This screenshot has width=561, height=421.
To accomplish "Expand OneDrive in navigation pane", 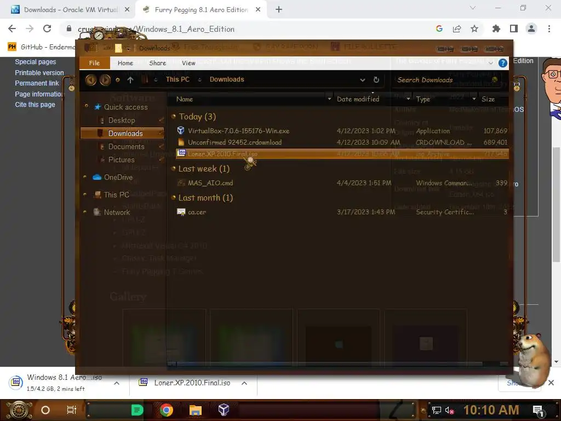I will [x=85, y=177].
